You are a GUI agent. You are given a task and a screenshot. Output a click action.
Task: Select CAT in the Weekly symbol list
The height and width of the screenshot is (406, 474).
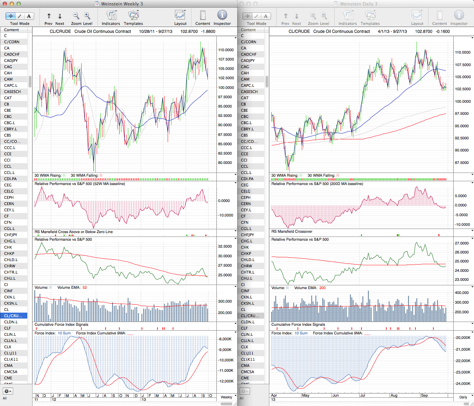click(x=8, y=98)
